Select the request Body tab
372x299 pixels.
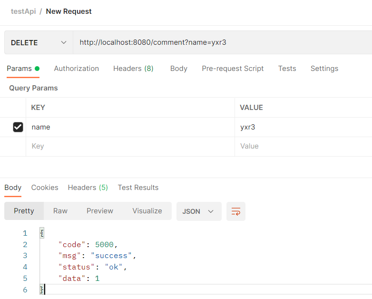(x=178, y=69)
